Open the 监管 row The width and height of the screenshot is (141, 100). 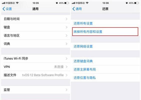coord(35,90)
